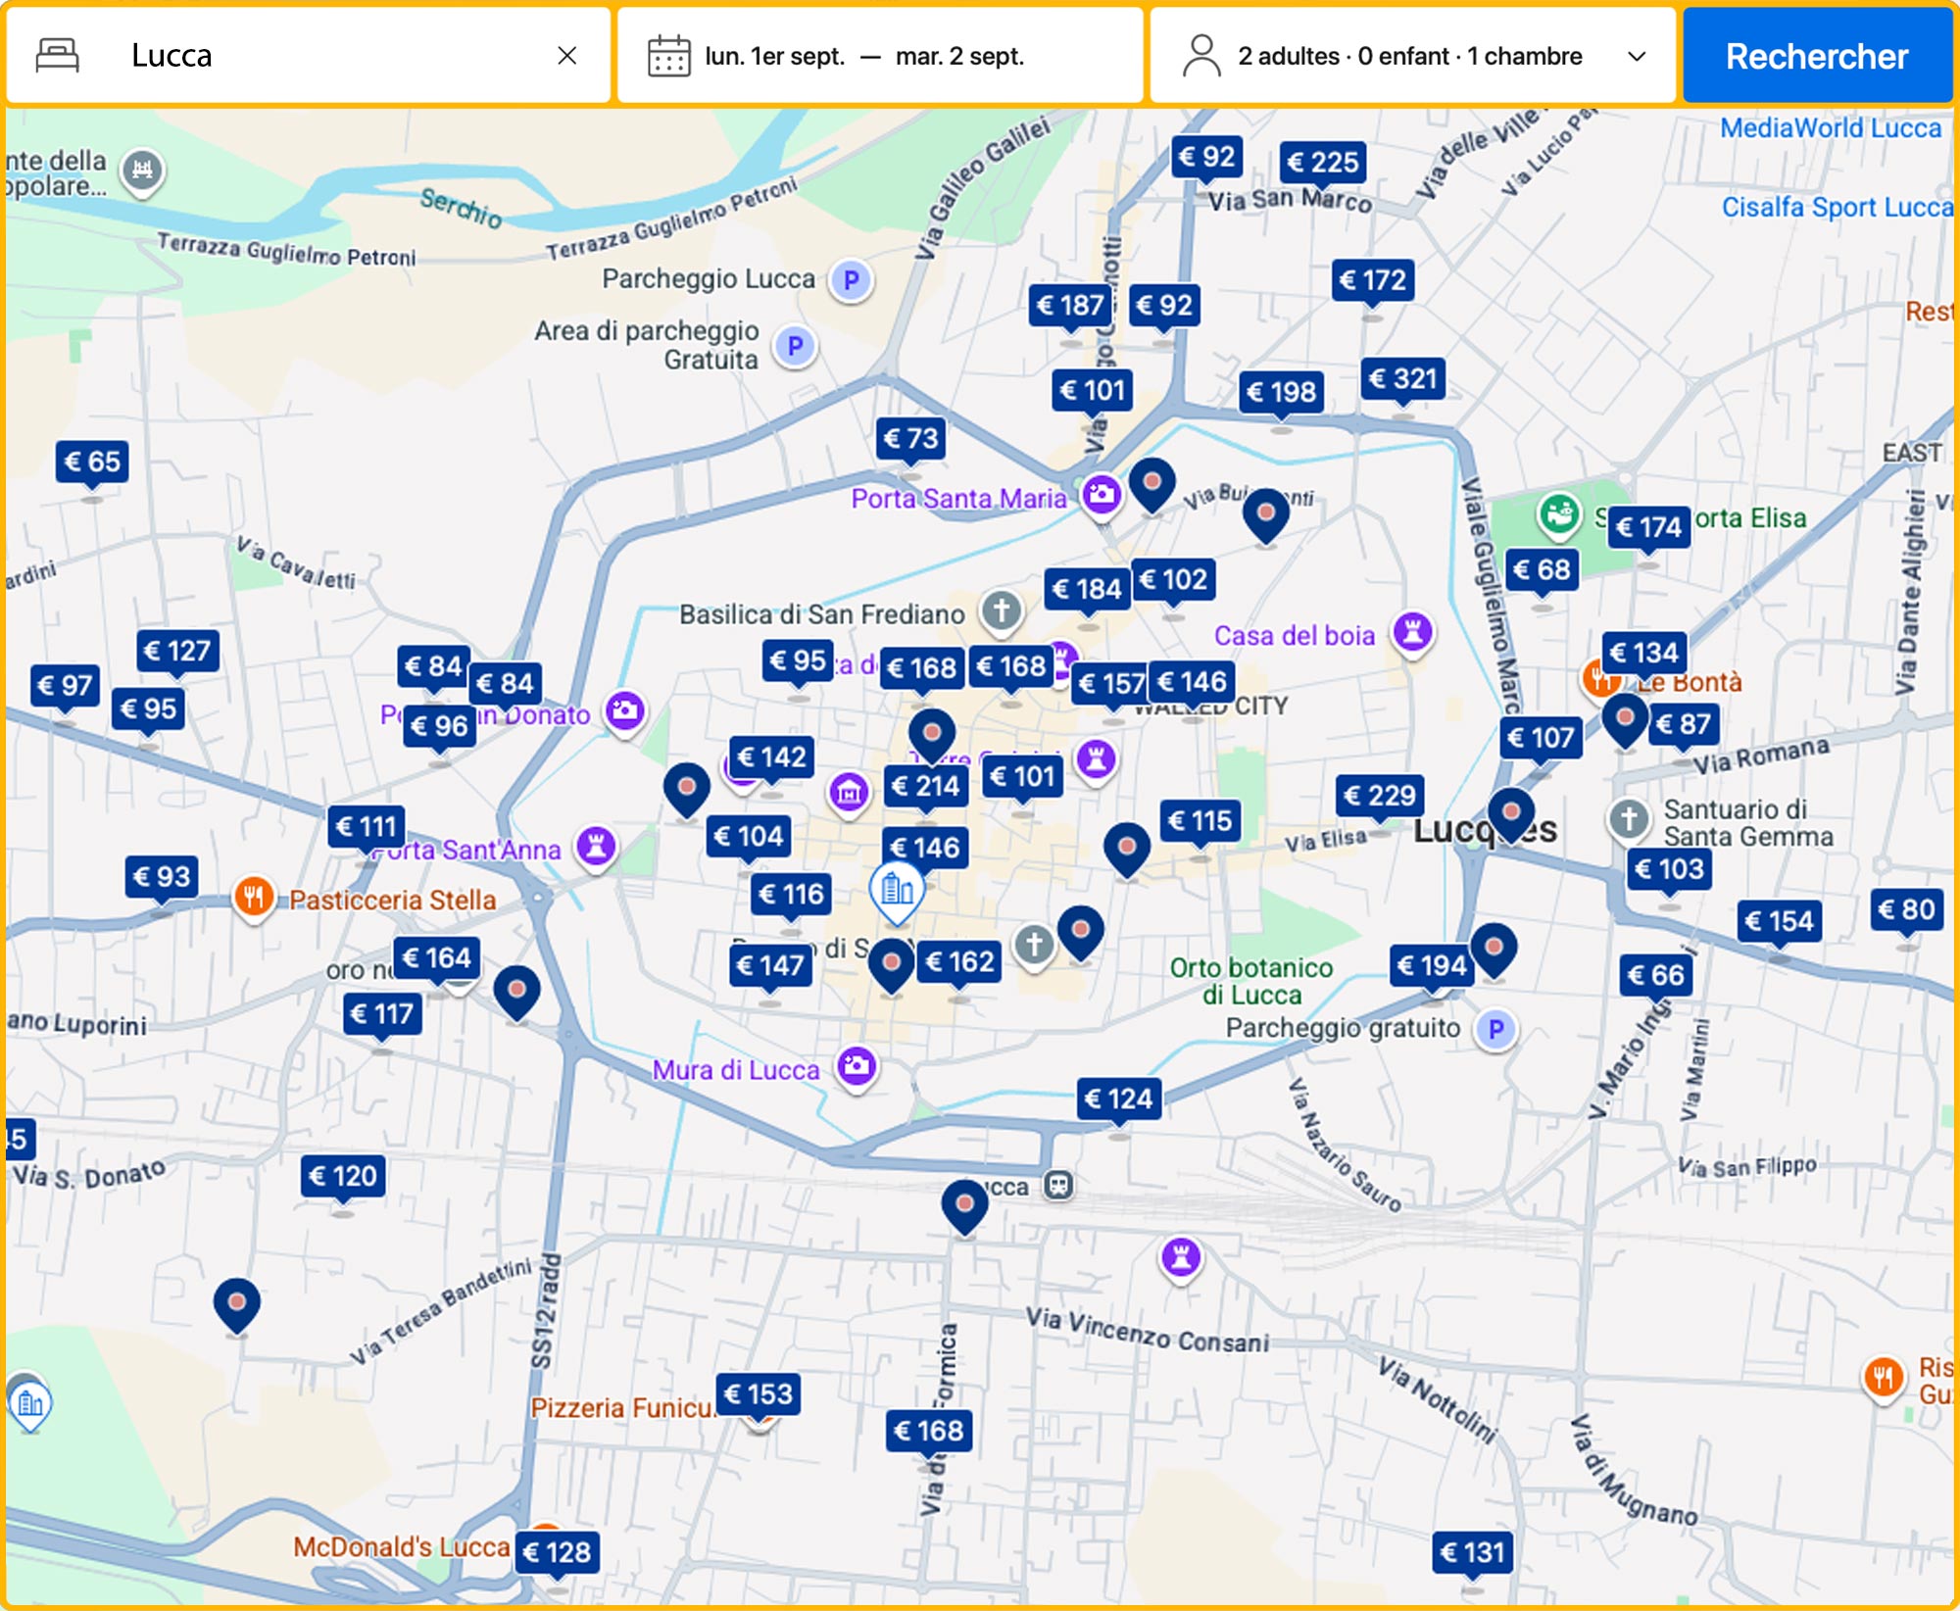Click the bed icon in the destination field

coord(56,56)
